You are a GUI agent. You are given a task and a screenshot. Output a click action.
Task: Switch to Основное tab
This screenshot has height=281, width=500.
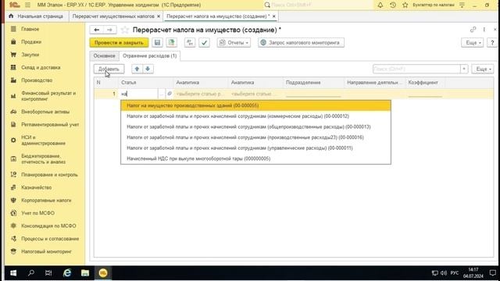coord(104,55)
